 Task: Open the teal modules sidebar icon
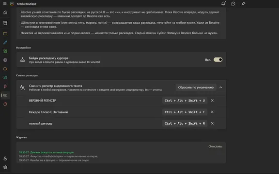point(5,78)
